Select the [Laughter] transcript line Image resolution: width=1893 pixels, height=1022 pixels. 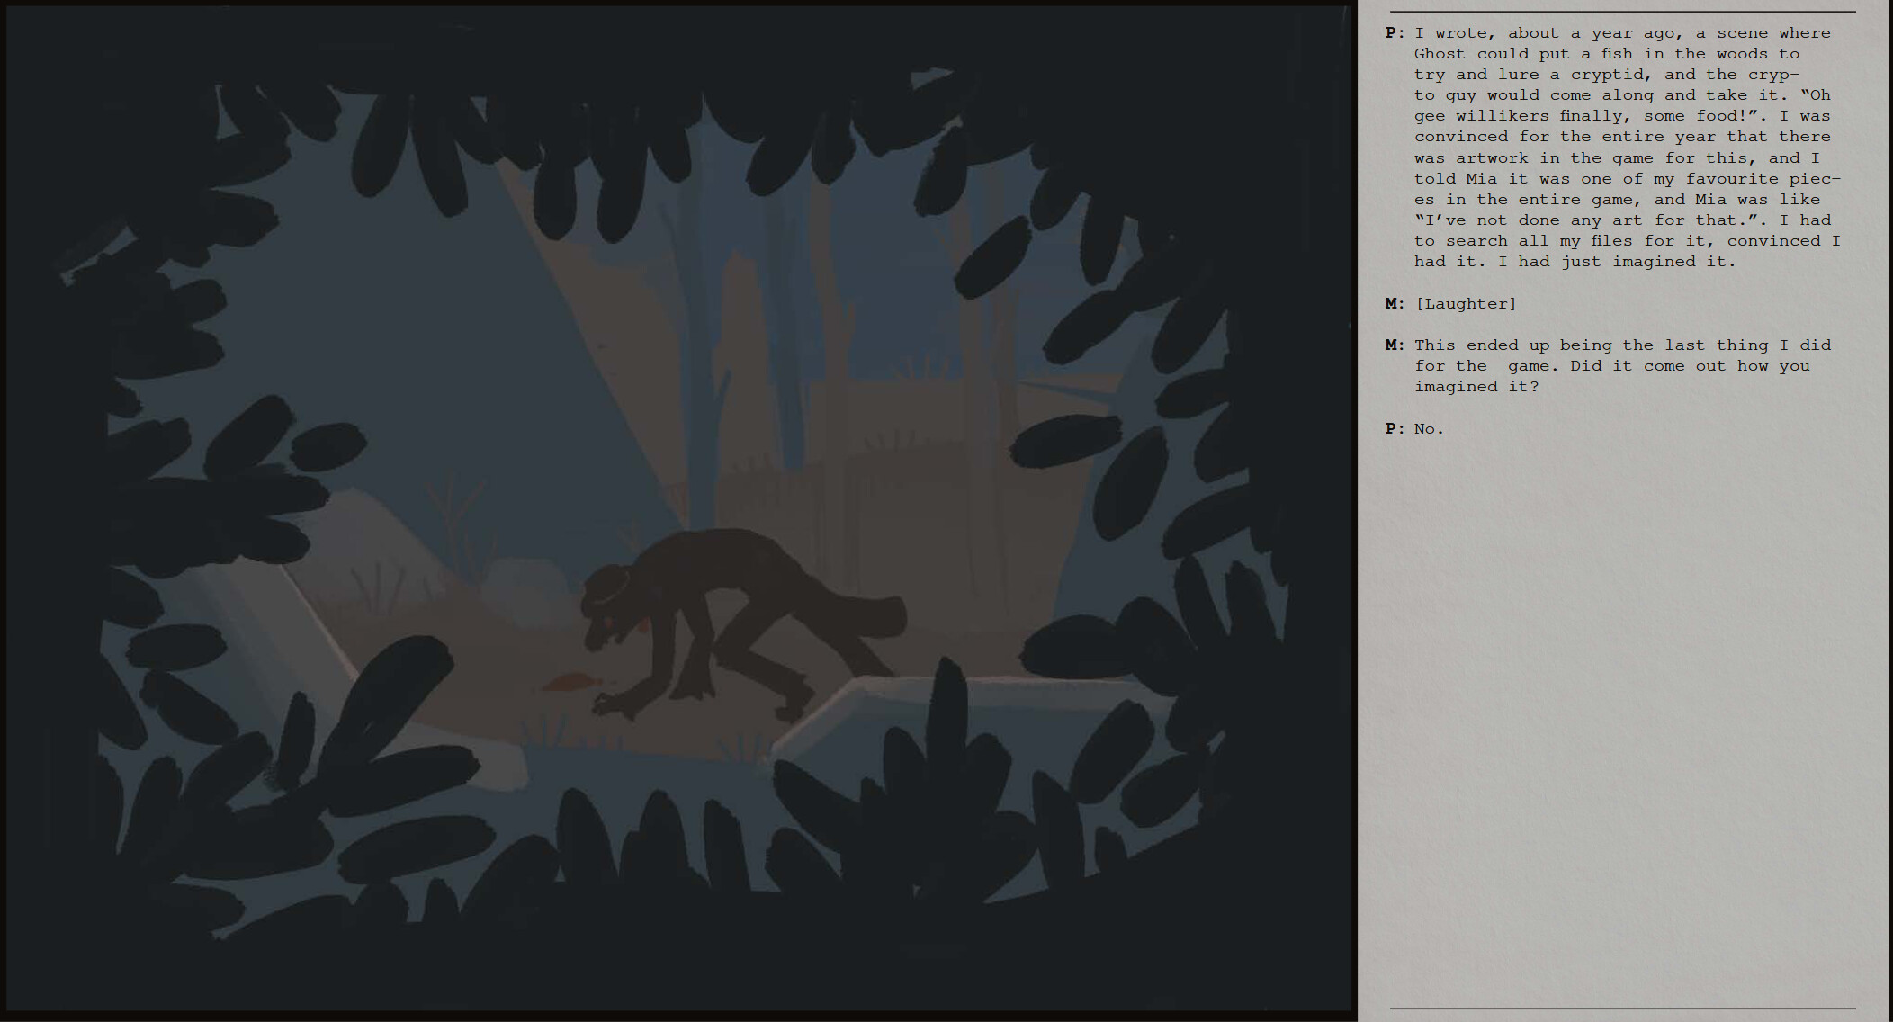[x=1467, y=303]
